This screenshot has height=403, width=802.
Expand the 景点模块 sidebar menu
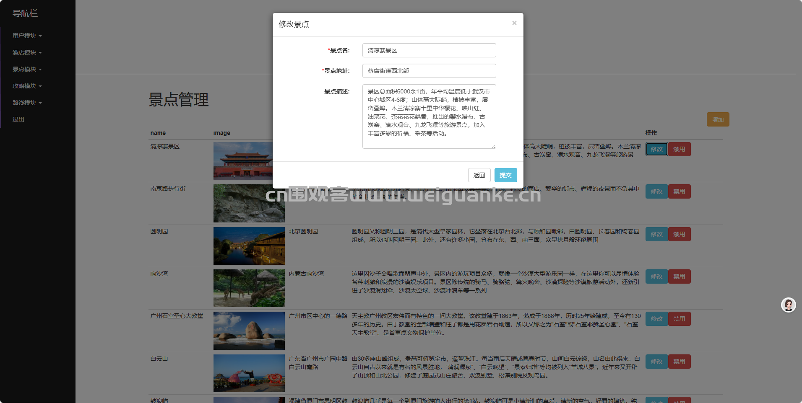click(27, 69)
